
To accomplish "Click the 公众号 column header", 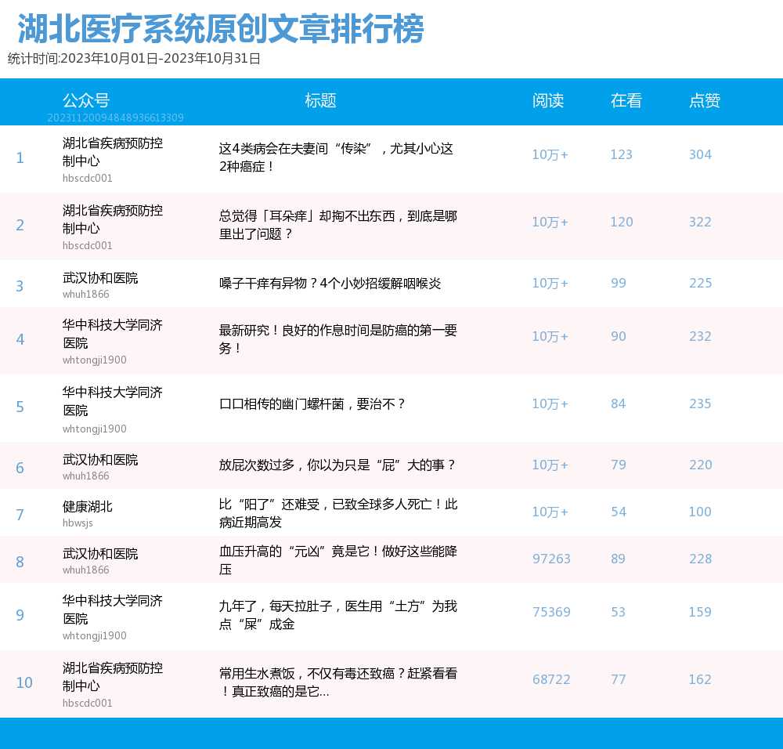I will click(86, 101).
